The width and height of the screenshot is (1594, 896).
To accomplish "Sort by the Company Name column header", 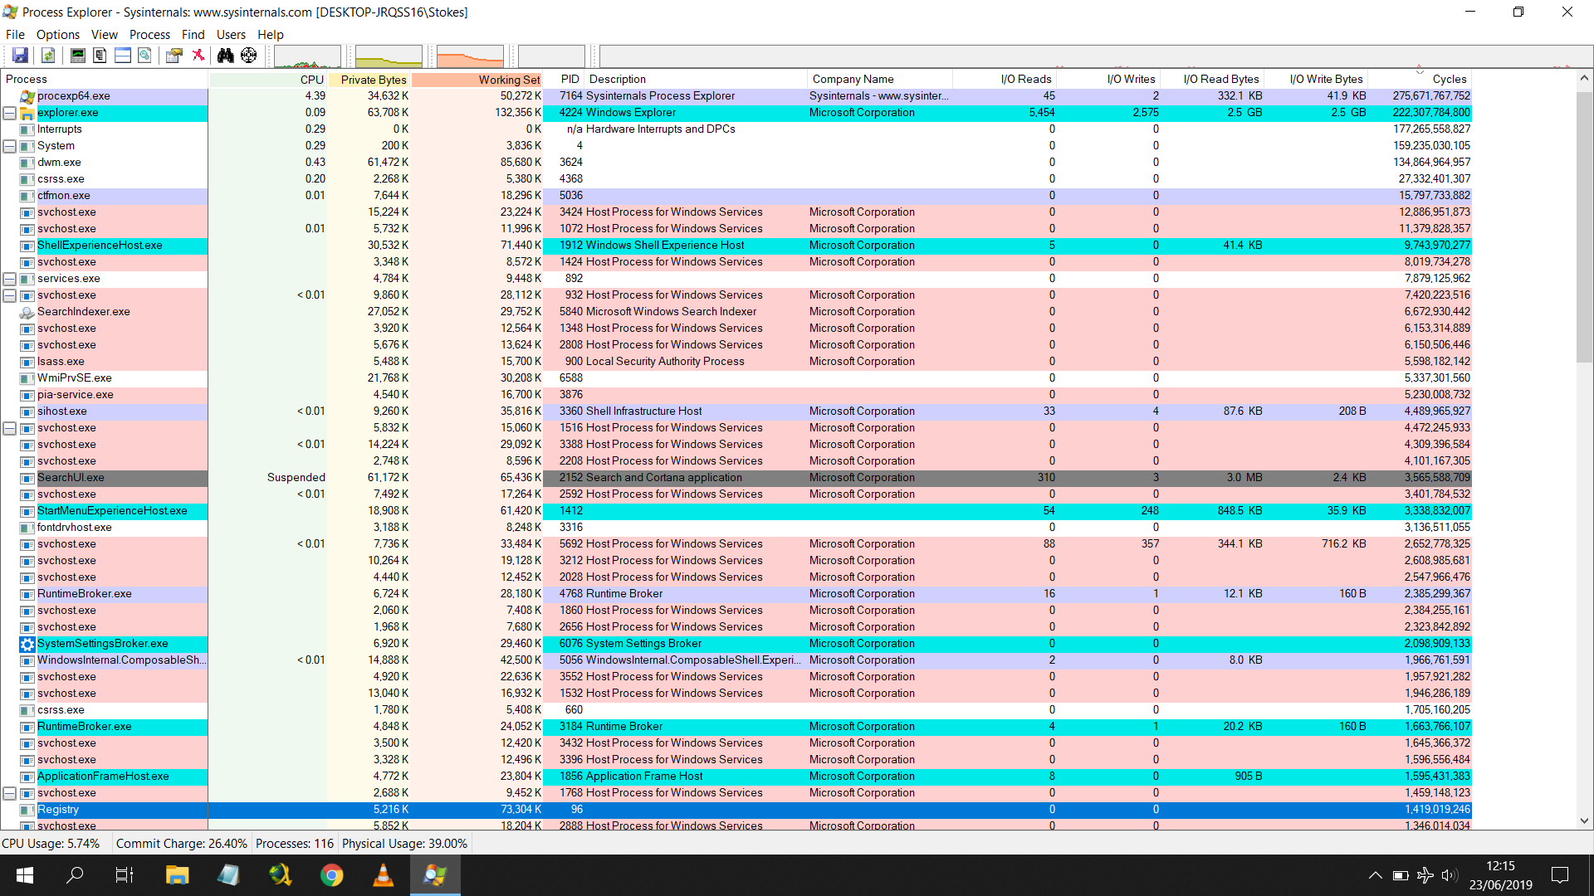I will [x=880, y=79].
